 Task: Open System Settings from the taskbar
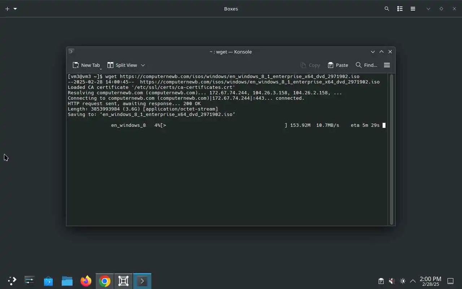tap(30, 281)
